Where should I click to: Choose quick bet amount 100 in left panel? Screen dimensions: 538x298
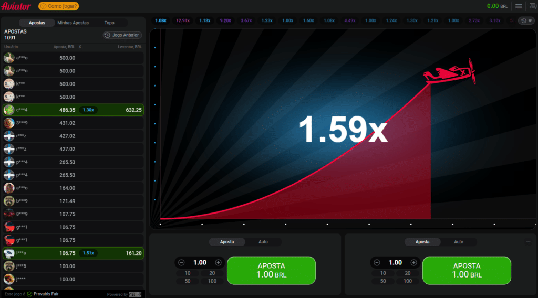212,281
